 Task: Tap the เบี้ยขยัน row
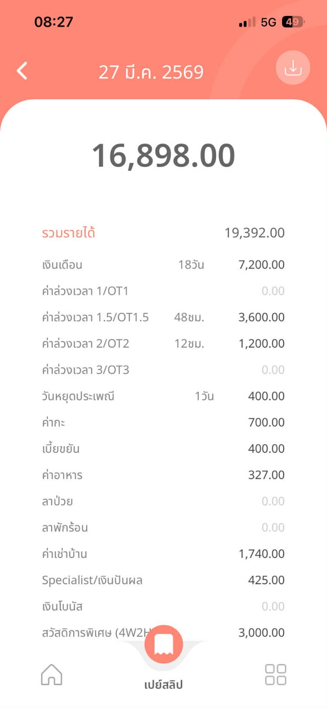(x=163, y=449)
